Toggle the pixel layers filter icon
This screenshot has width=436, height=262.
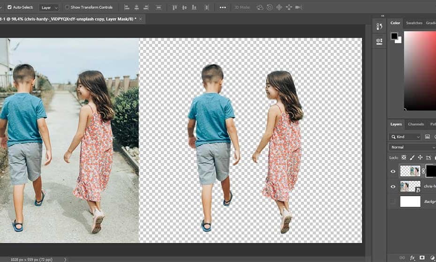428,136
